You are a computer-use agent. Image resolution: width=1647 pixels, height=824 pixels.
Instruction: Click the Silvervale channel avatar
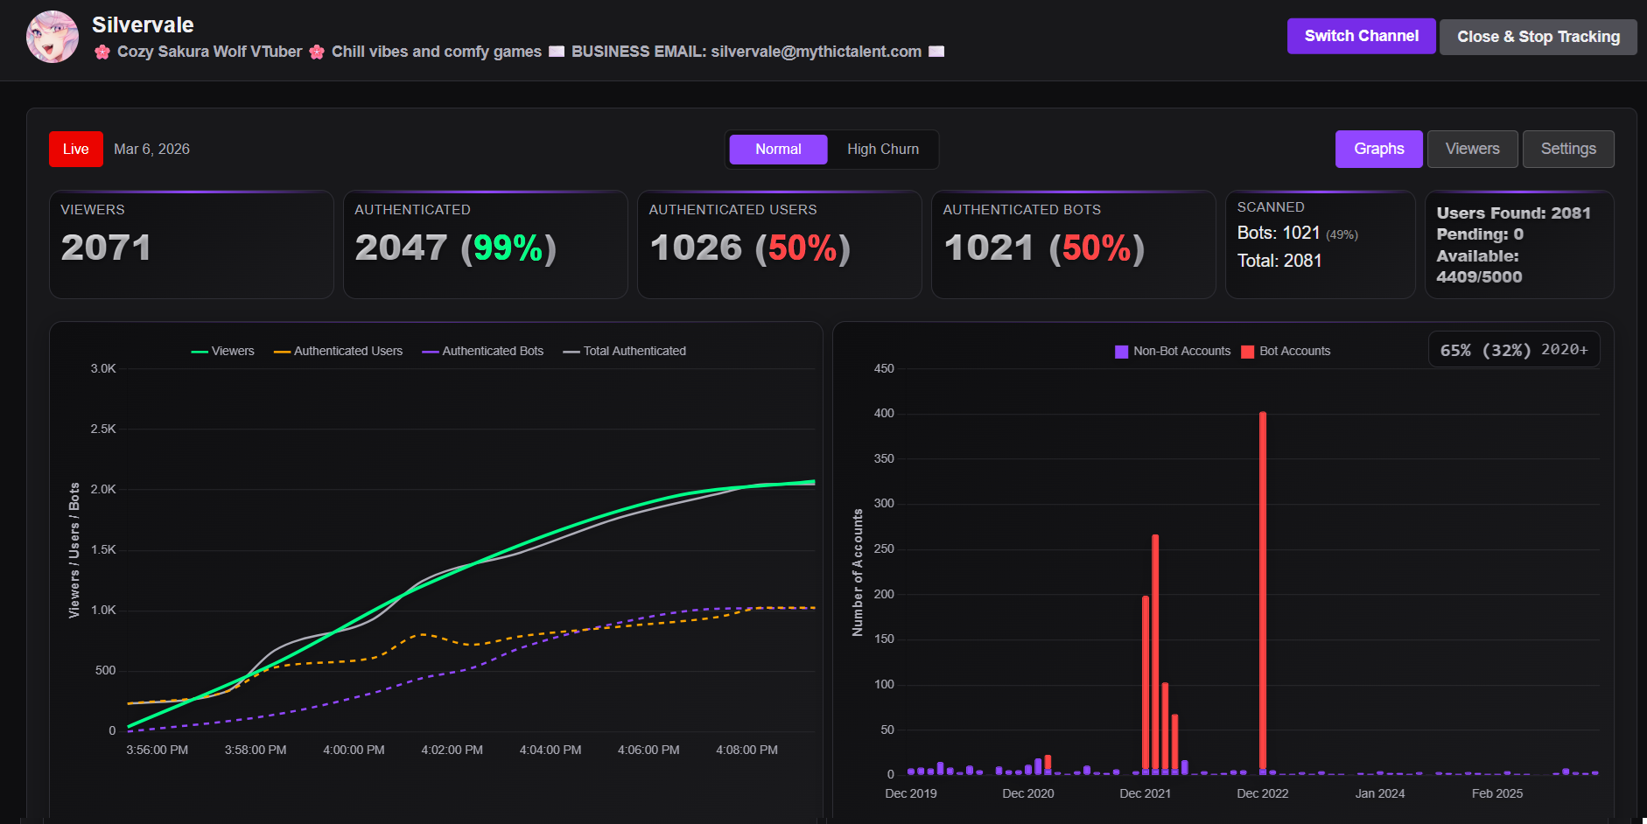tap(53, 37)
